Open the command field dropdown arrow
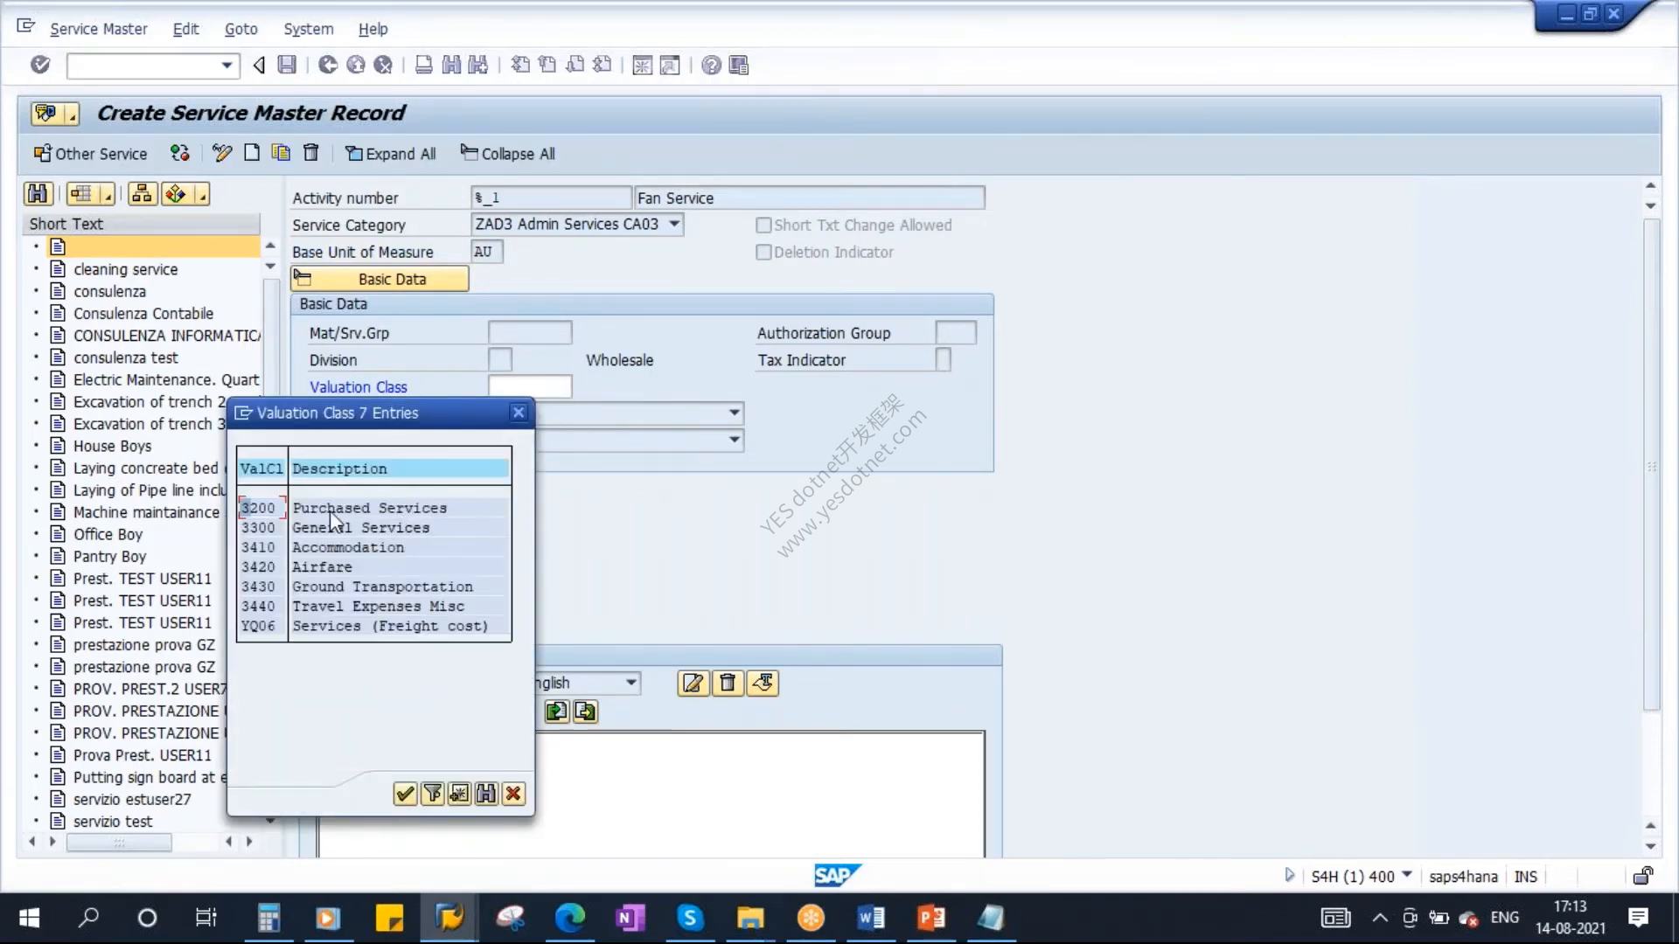 click(226, 65)
